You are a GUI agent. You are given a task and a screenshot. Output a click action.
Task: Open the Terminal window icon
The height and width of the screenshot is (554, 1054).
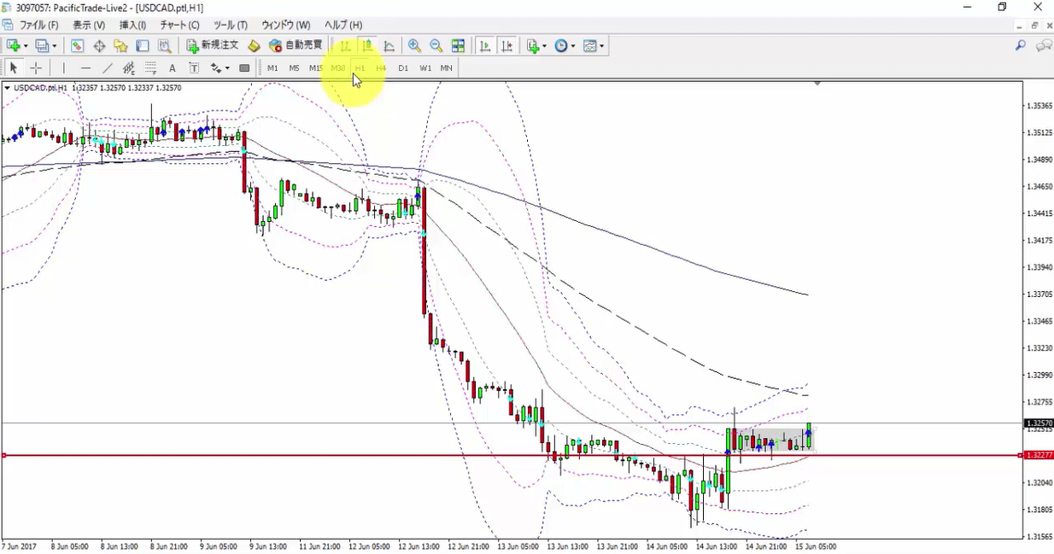143,45
